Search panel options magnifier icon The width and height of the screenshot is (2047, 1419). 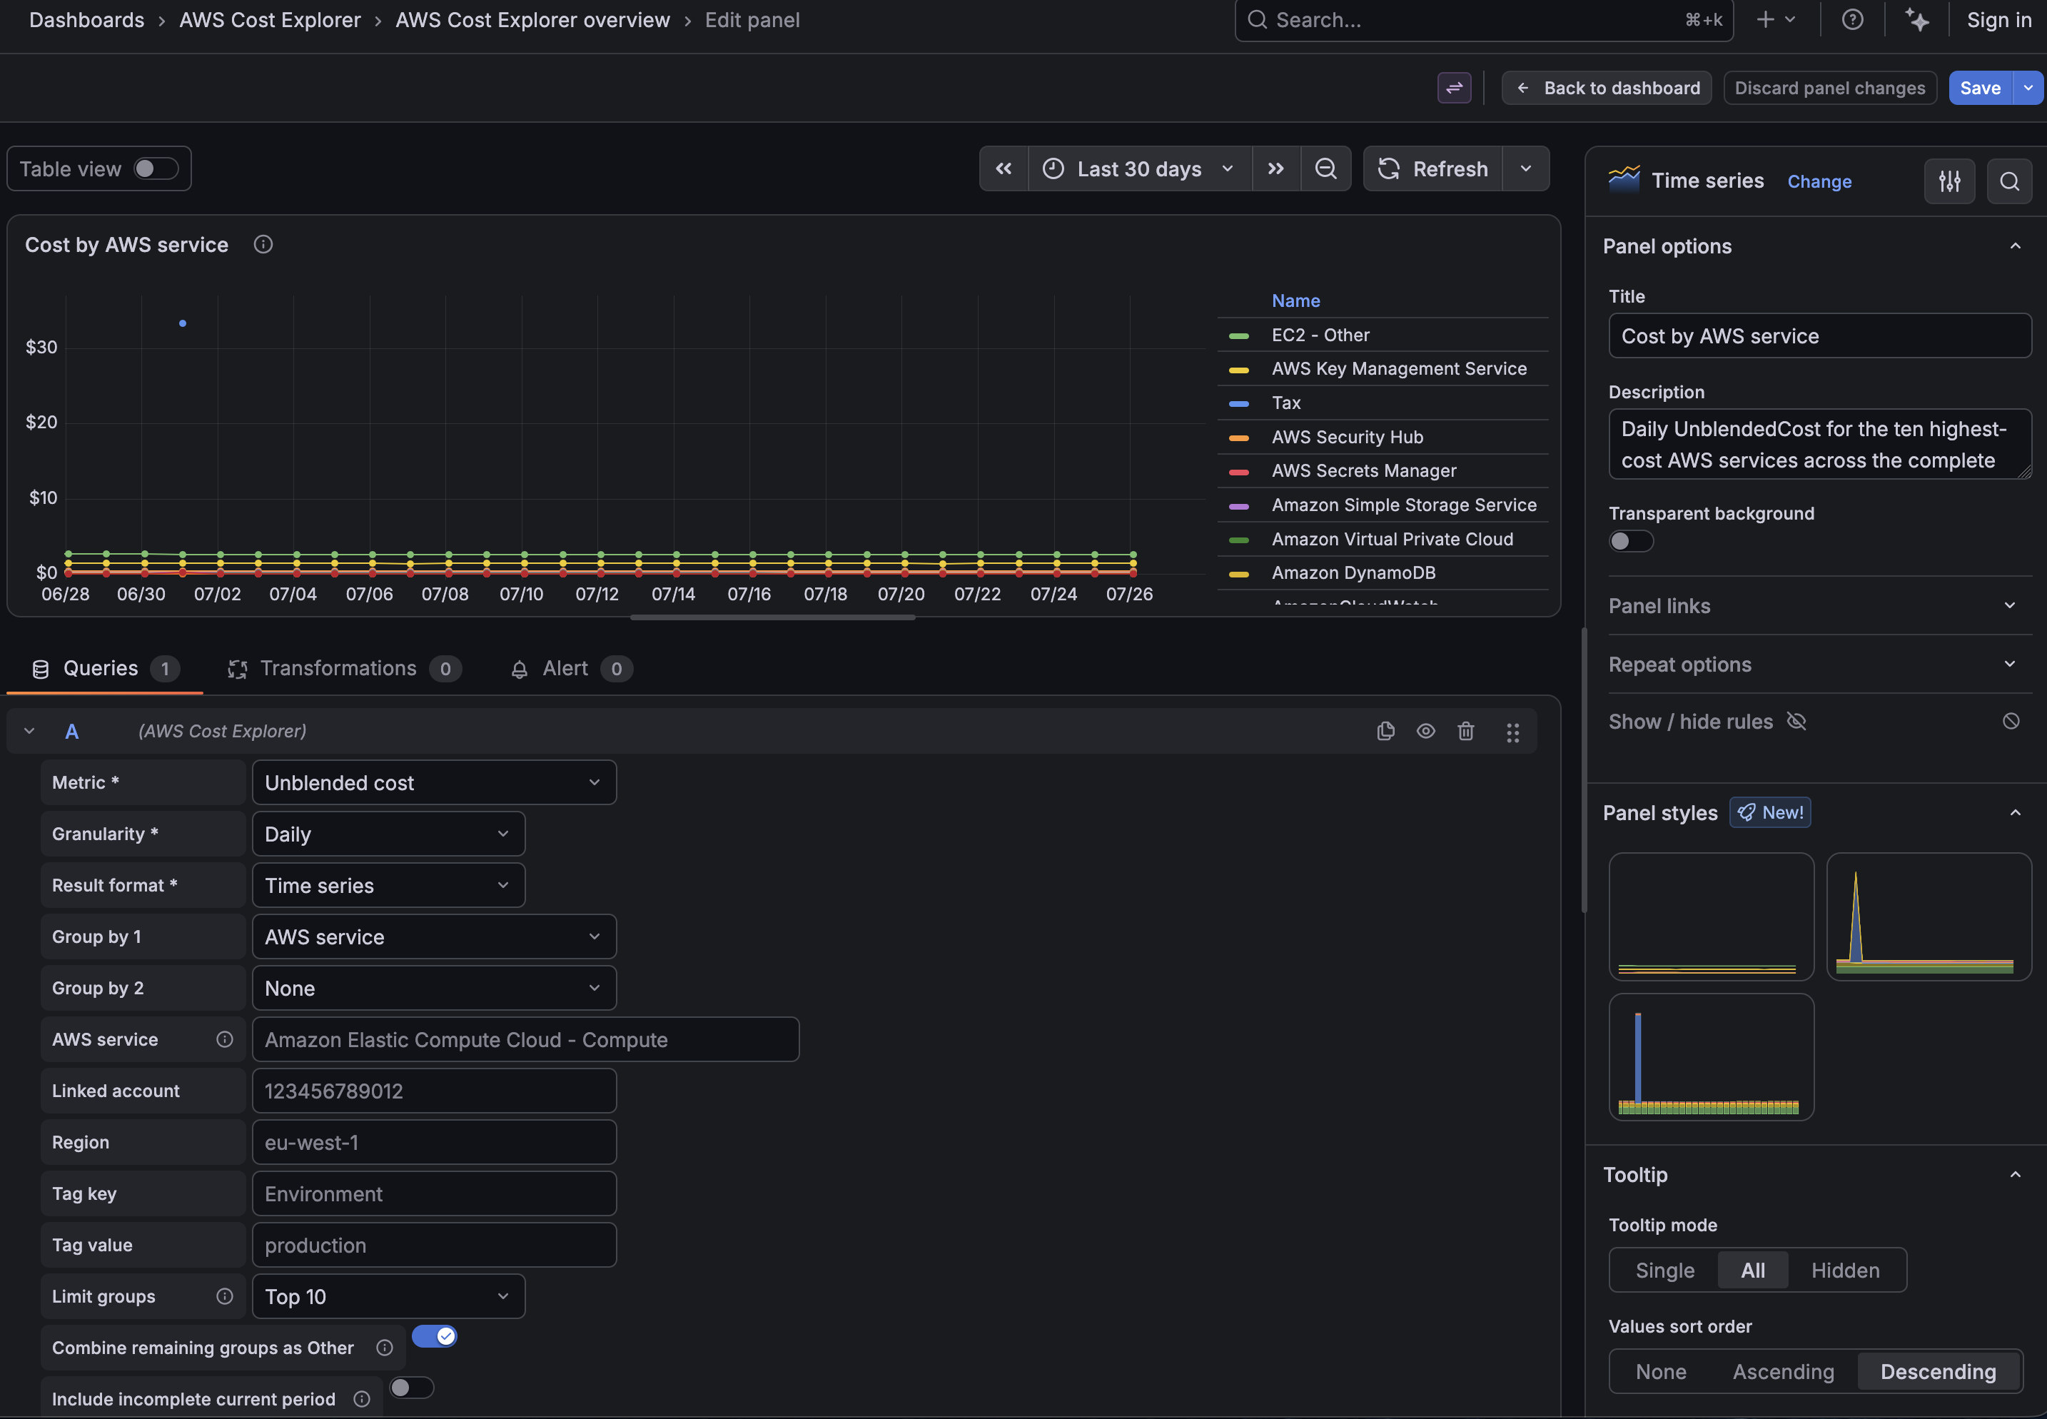coord(2008,181)
